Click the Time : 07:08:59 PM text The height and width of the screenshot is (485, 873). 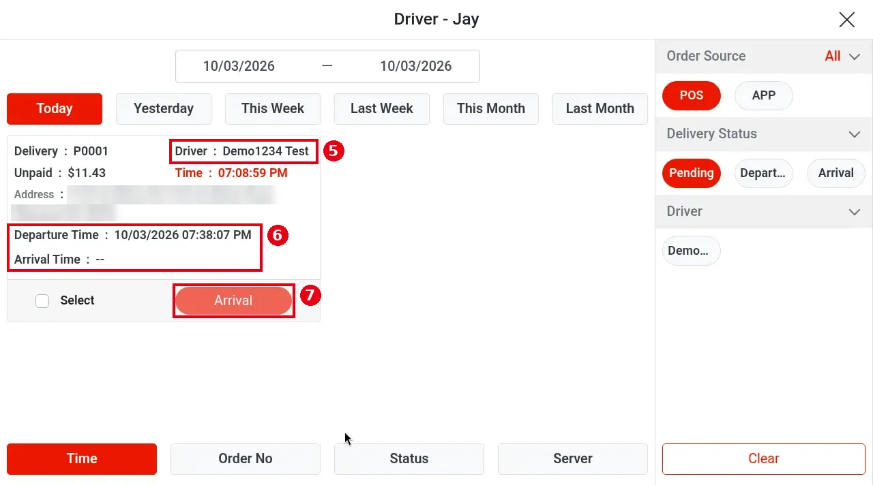[x=231, y=173]
